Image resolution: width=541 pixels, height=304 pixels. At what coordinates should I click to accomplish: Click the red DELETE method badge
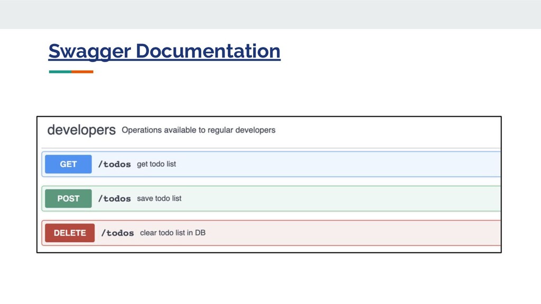pos(70,233)
